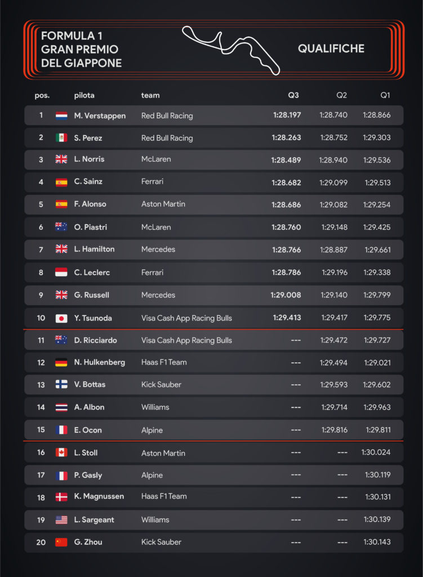
Task: Select the Monaco flag beside C. Leclerc
Action: tap(61, 272)
